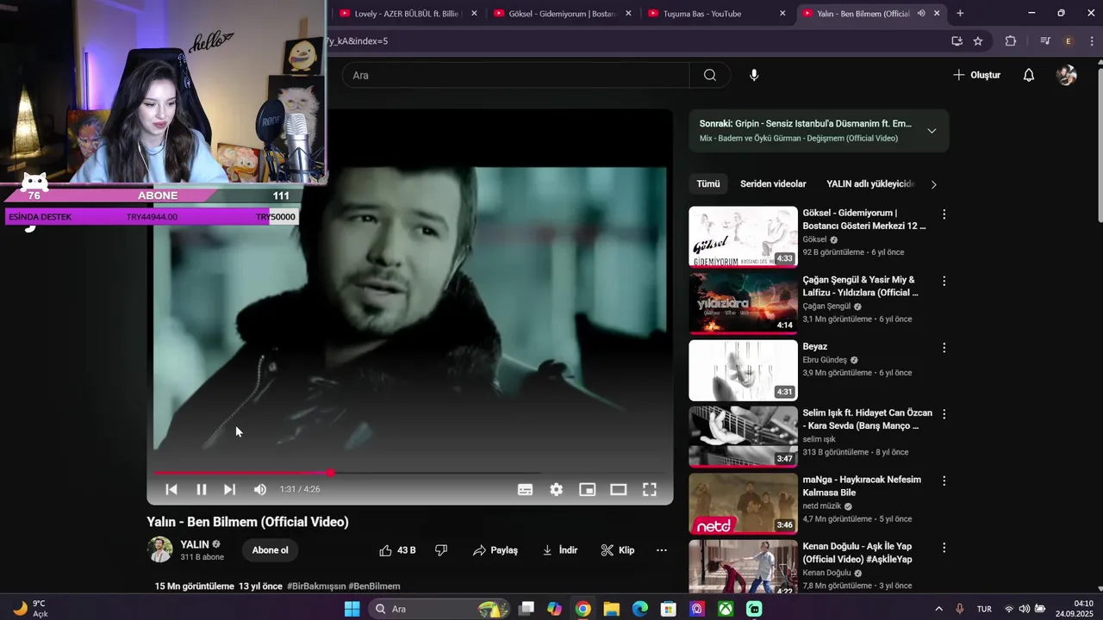Open Chrome profile E icon
The image size is (1103, 620).
pyautogui.click(x=1069, y=41)
